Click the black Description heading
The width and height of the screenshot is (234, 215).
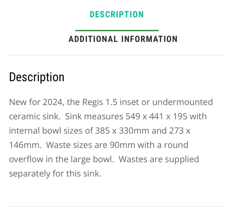[37, 77]
